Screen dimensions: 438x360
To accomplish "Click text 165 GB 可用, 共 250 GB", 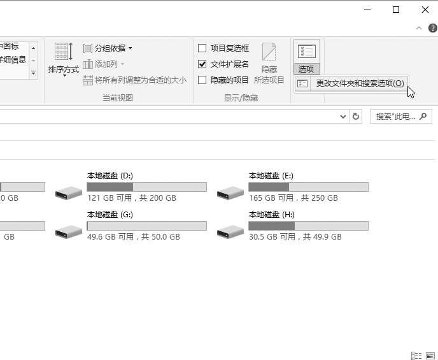I will tap(293, 198).
